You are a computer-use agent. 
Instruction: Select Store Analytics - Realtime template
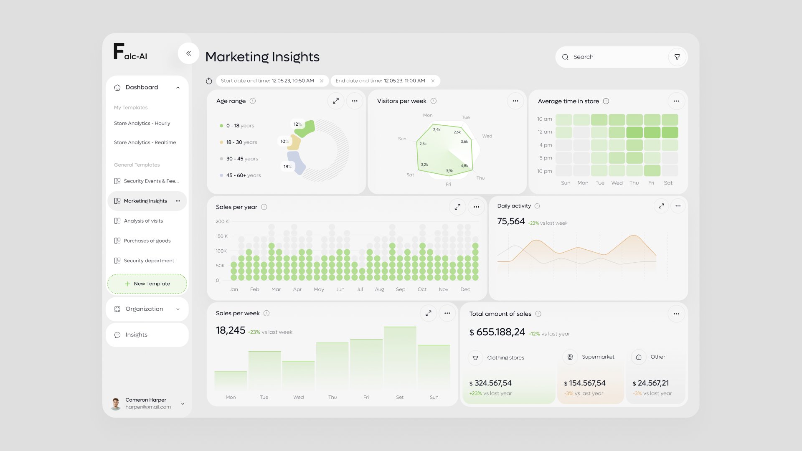(x=145, y=142)
